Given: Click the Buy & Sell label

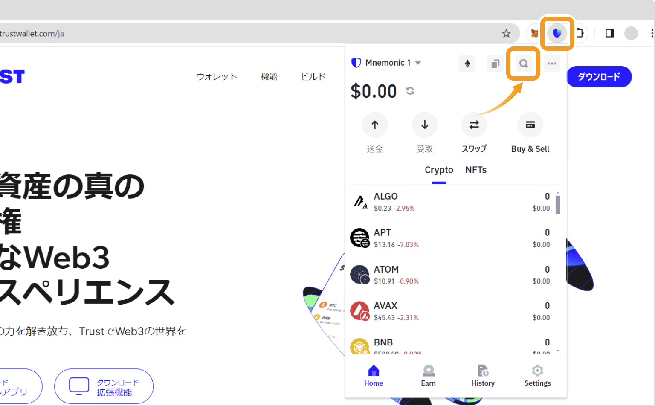Looking at the screenshot, I should click(x=530, y=149).
